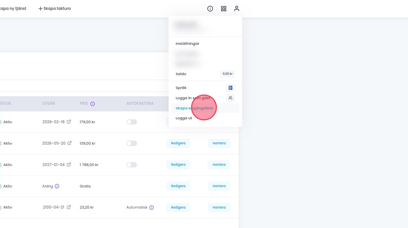This screenshot has height=228, width=408.
Task: Open external link icon beside 2027-01-04
Action: [69, 165]
